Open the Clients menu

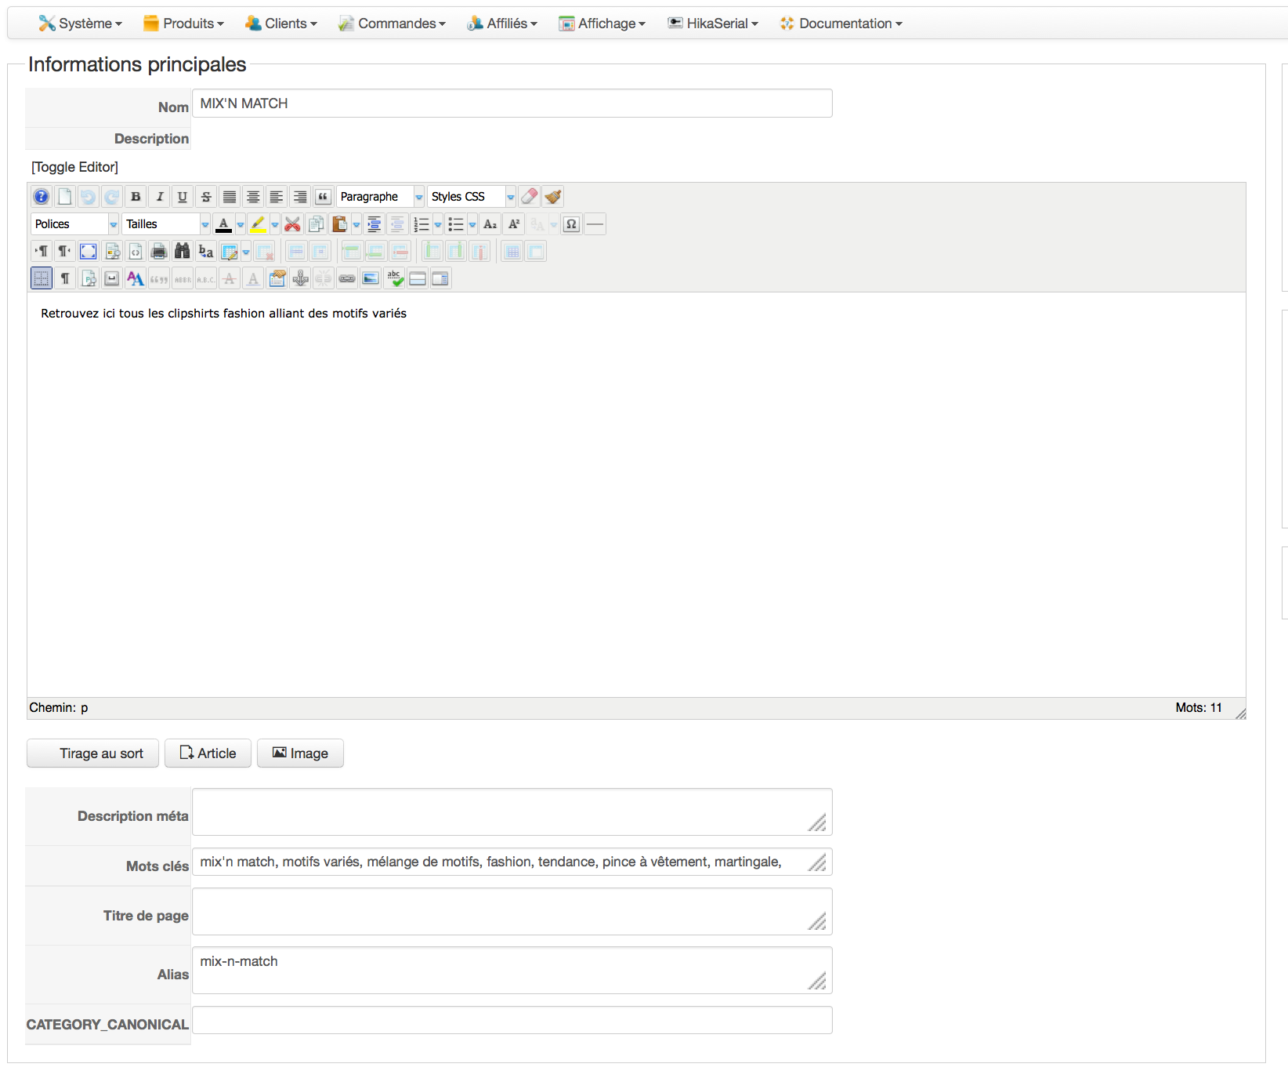pos(280,24)
